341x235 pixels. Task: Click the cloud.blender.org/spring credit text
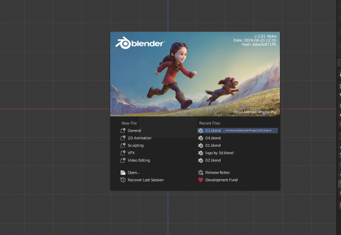tap(255, 112)
